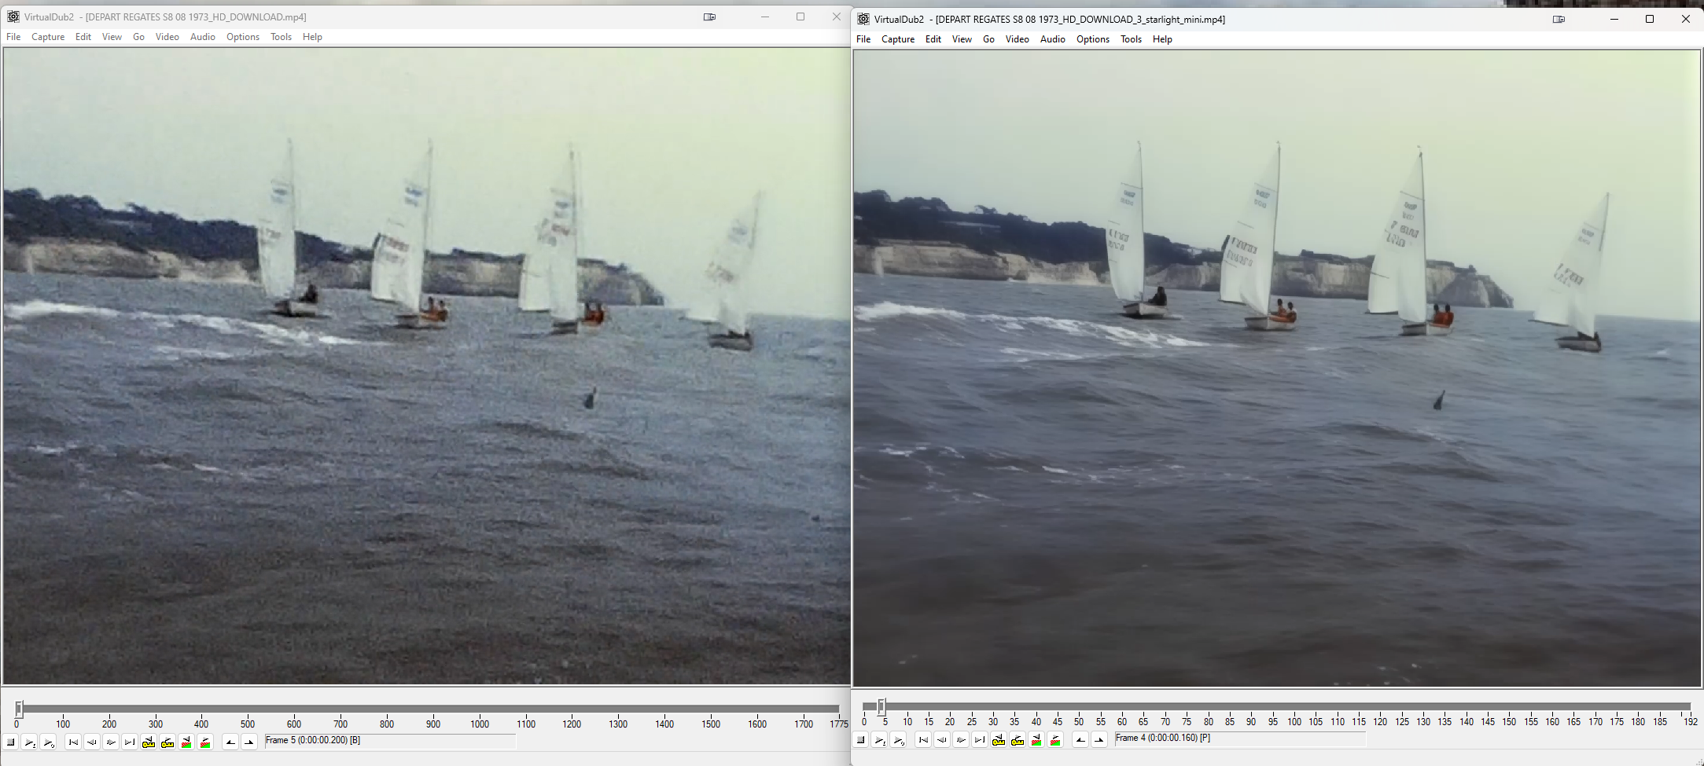Click Stop button in the original video window
This screenshot has width=1704, height=766.
(11, 742)
